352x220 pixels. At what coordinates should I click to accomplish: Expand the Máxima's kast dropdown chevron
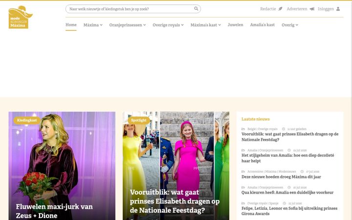coord(220,25)
